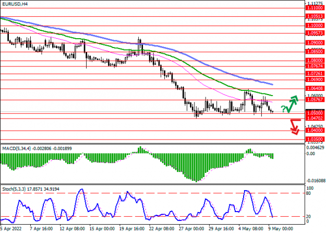The height and width of the screenshot is (233, 326).
Task: Click the 1.07674 price level label
Action: pos(315,66)
